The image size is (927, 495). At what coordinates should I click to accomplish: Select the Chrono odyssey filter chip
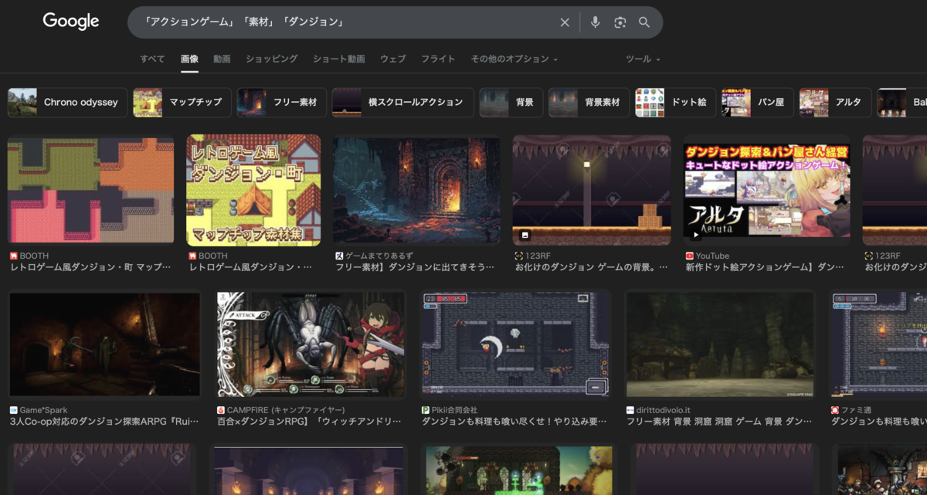pos(67,102)
